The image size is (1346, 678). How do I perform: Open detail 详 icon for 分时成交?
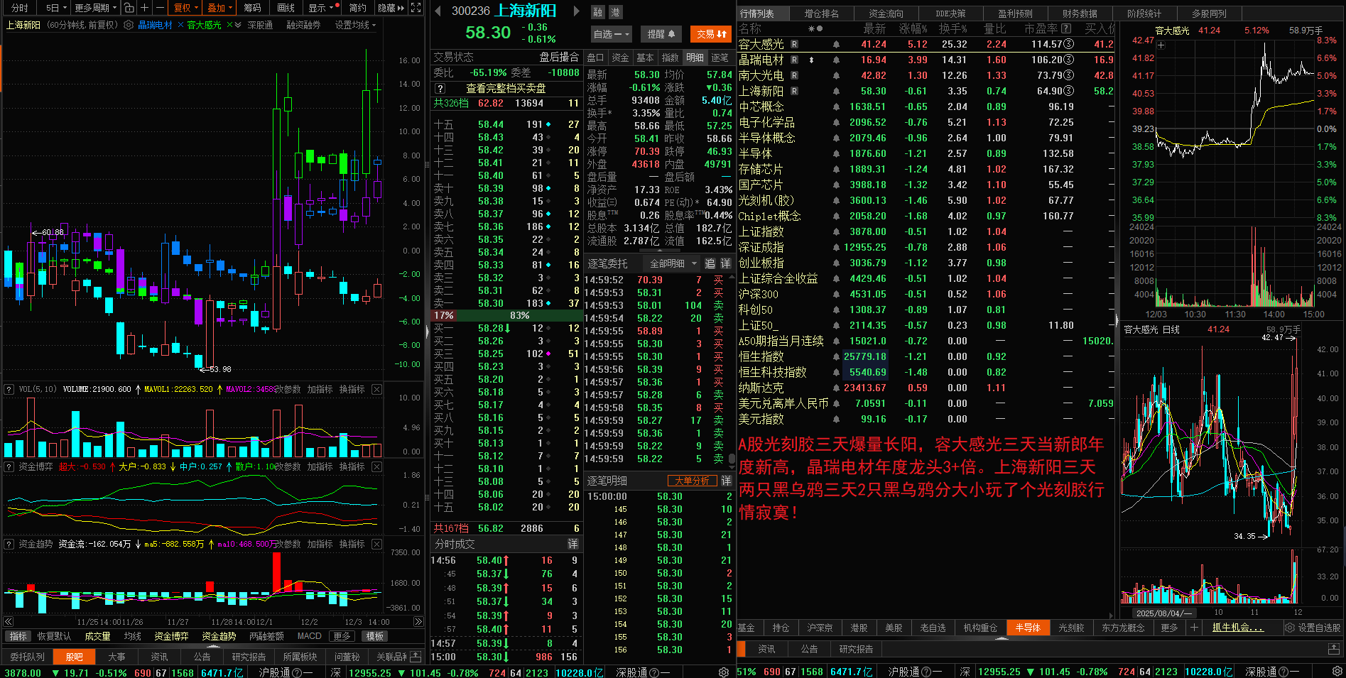[572, 544]
